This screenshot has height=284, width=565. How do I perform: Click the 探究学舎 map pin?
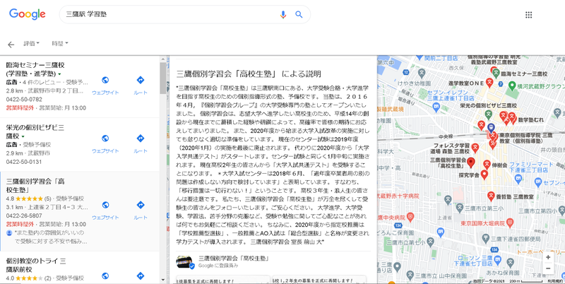pyautogui.click(x=484, y=174)
